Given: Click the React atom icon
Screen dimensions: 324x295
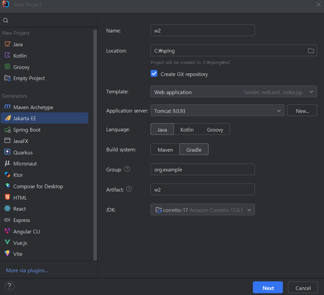Looking at the screenshot, I should point(7,208).
